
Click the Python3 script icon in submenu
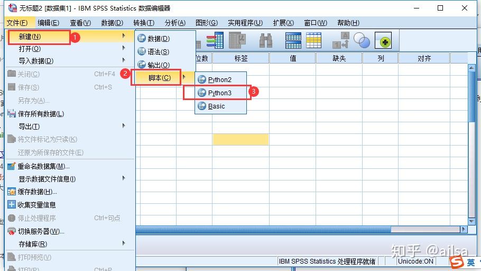(201, 93)
